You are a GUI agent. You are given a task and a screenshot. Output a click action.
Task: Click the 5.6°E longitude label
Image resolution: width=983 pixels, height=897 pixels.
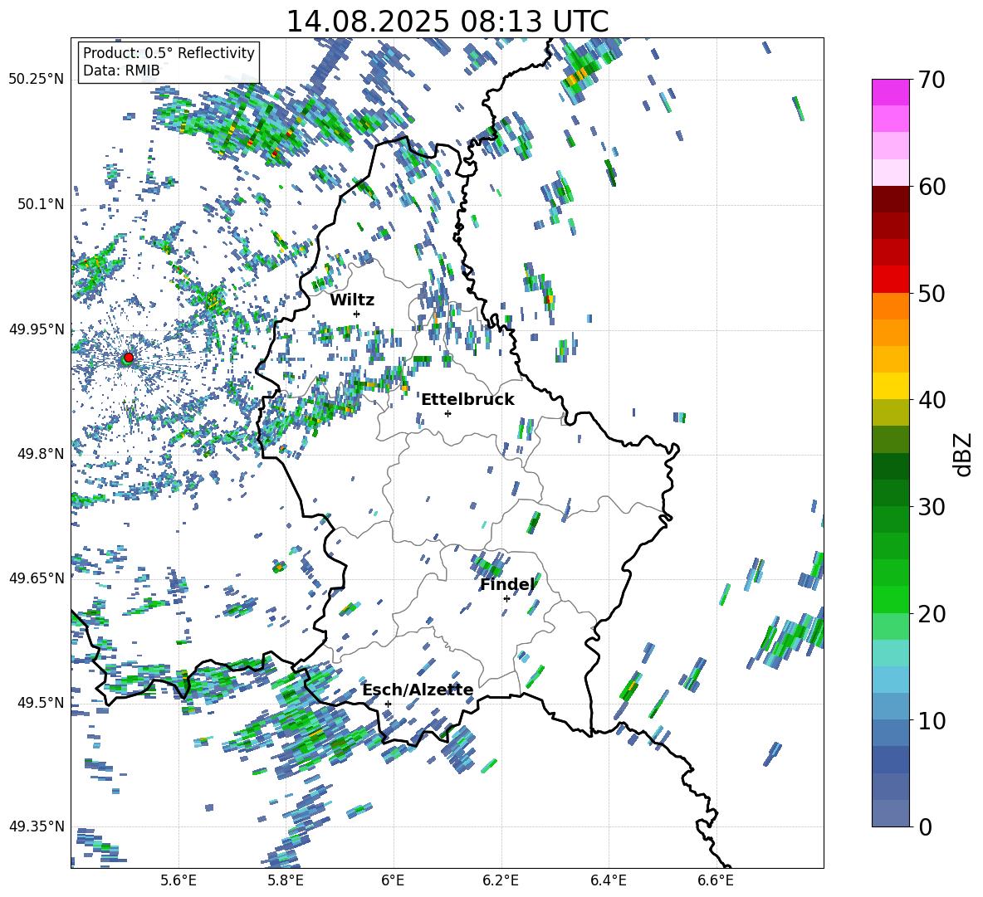coord(179,880)
